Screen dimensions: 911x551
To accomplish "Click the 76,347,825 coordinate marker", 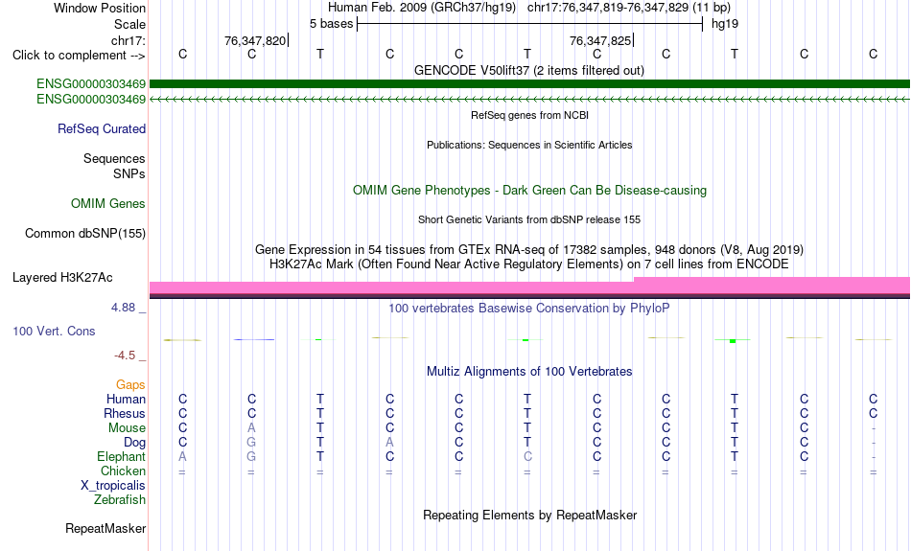I will 600,40.
